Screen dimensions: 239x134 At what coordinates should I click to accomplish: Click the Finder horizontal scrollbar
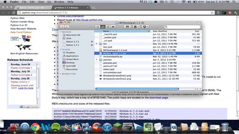pyautogui.click(x=137, y=89)
